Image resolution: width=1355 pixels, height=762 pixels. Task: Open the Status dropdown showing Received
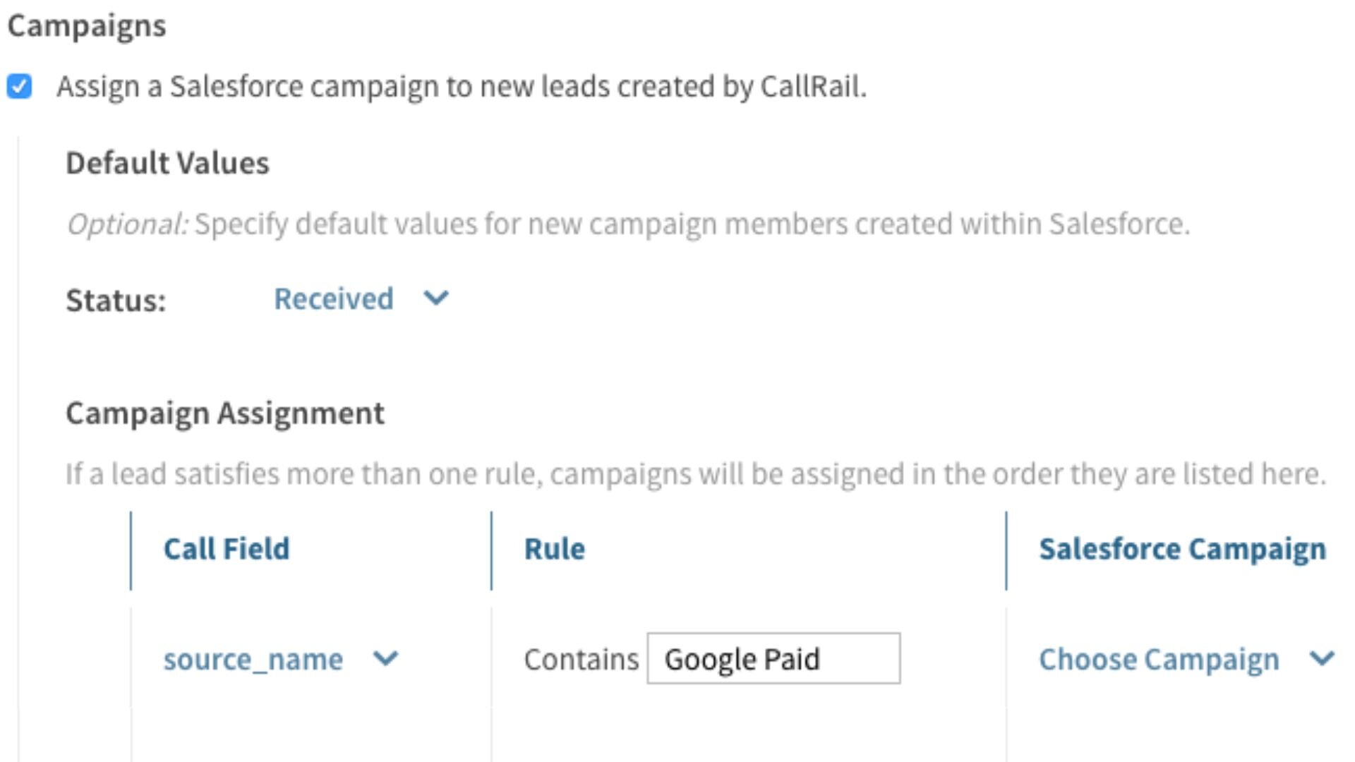[334, 299]
